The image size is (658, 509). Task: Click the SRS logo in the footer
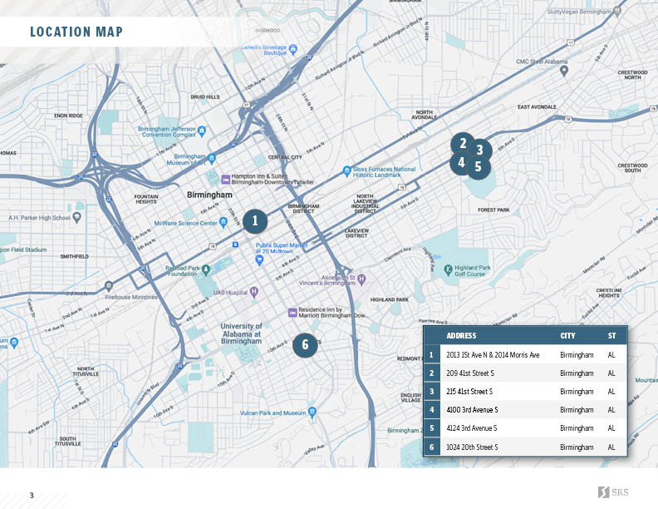[613, 492]
